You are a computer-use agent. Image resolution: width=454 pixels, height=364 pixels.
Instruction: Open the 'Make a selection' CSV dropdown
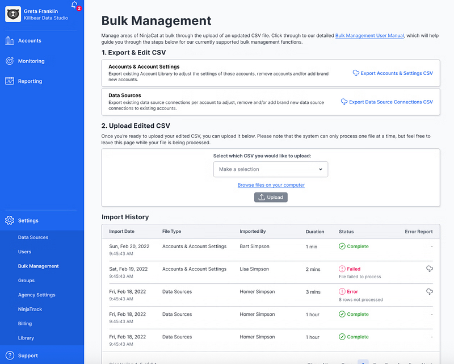(270, 169)
